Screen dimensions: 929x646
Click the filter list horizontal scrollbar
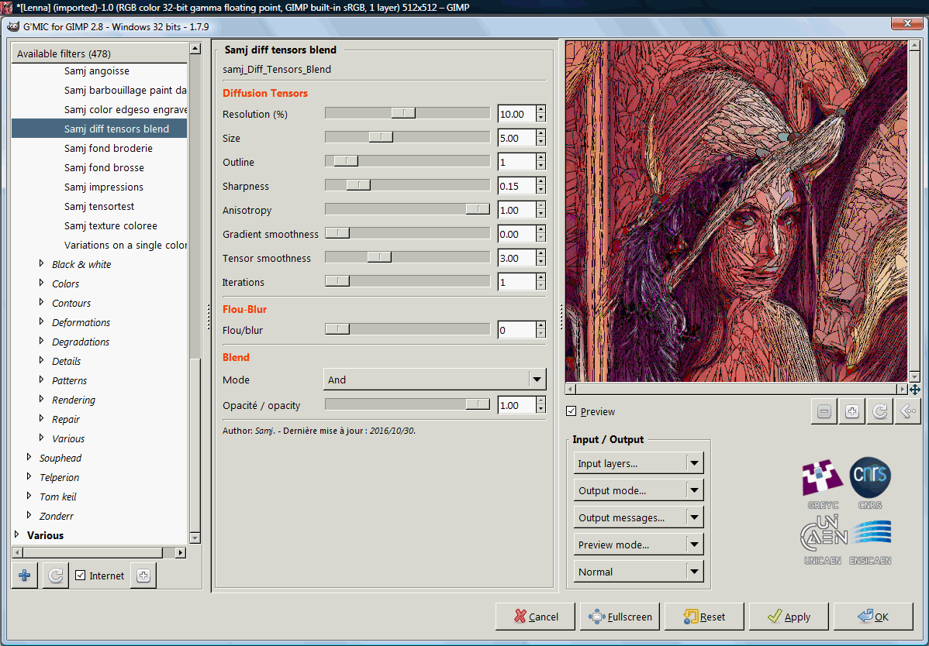99,552
